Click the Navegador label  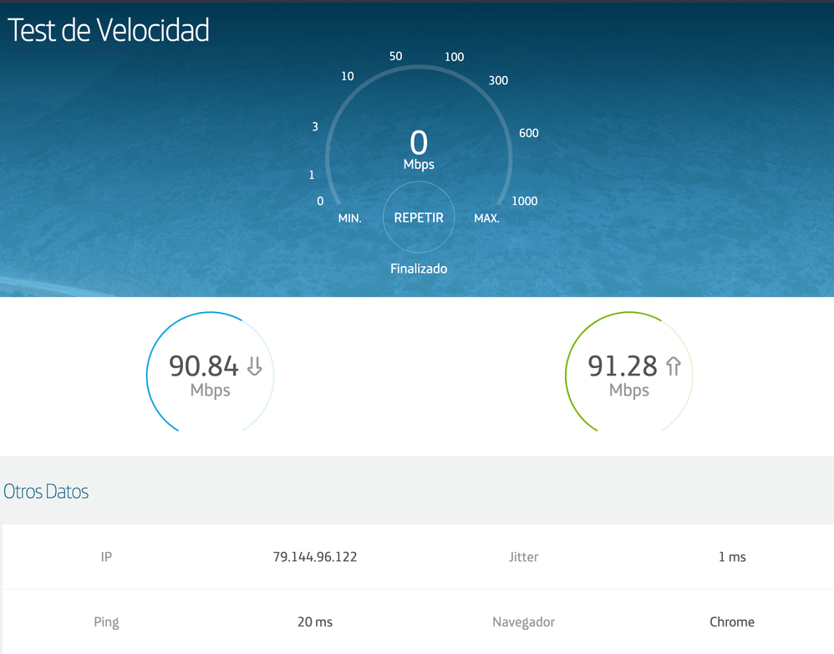click(x=523, y=622)
